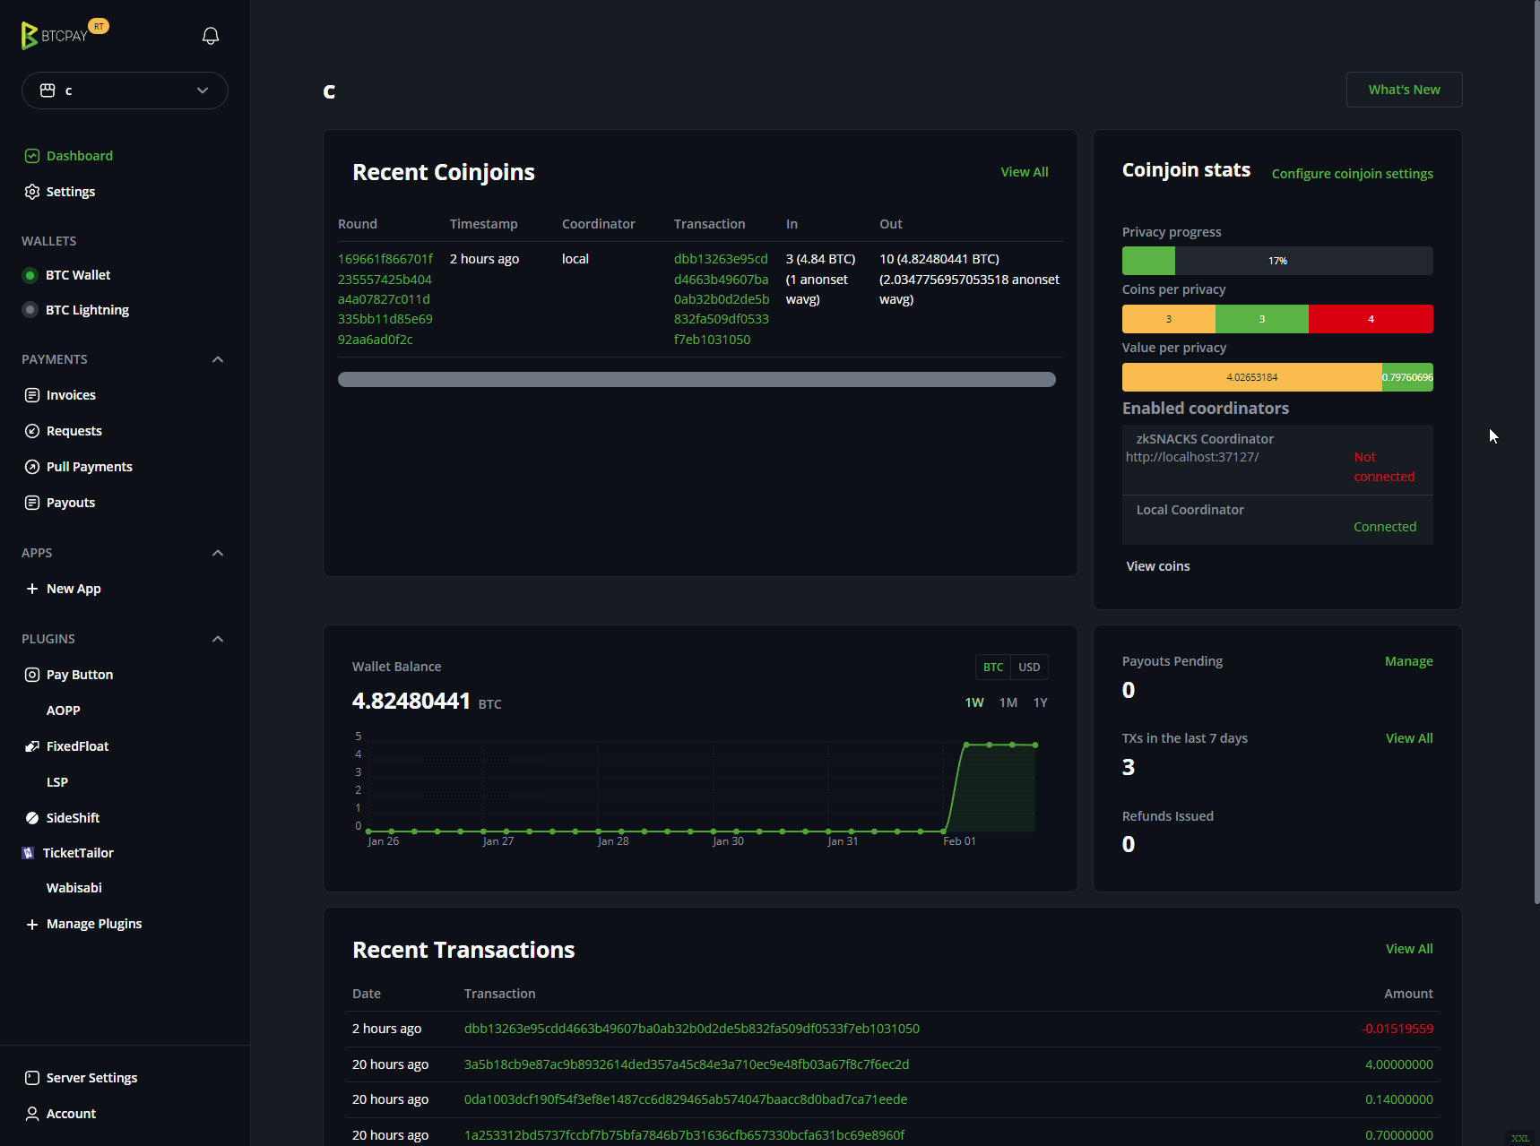Screen dimensions: 1540x1146
Task: Click the BTCPay logo icon
Action: [x=30, y=36]
